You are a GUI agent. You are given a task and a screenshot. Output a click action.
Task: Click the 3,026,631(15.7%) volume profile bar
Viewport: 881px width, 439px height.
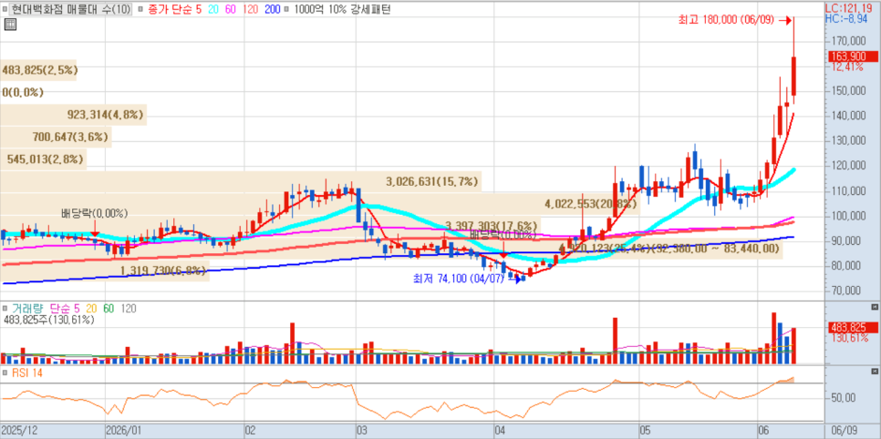[x=241, y=181]
